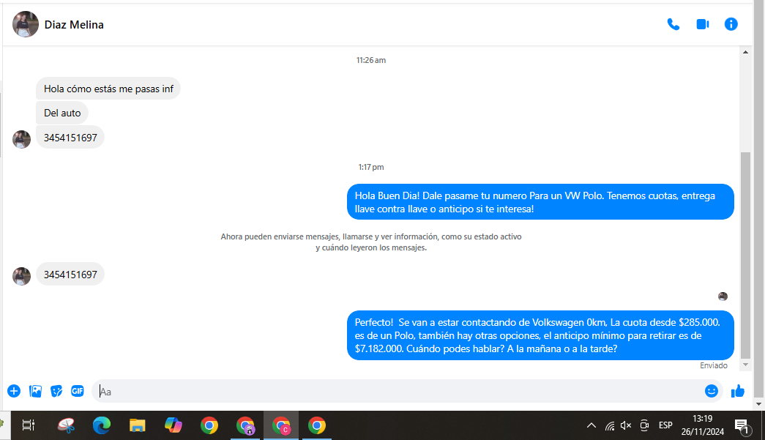The width and height of the screenshot is (765, 440).
Task: Show hidden system tray icons
Action: click(592, 425)
